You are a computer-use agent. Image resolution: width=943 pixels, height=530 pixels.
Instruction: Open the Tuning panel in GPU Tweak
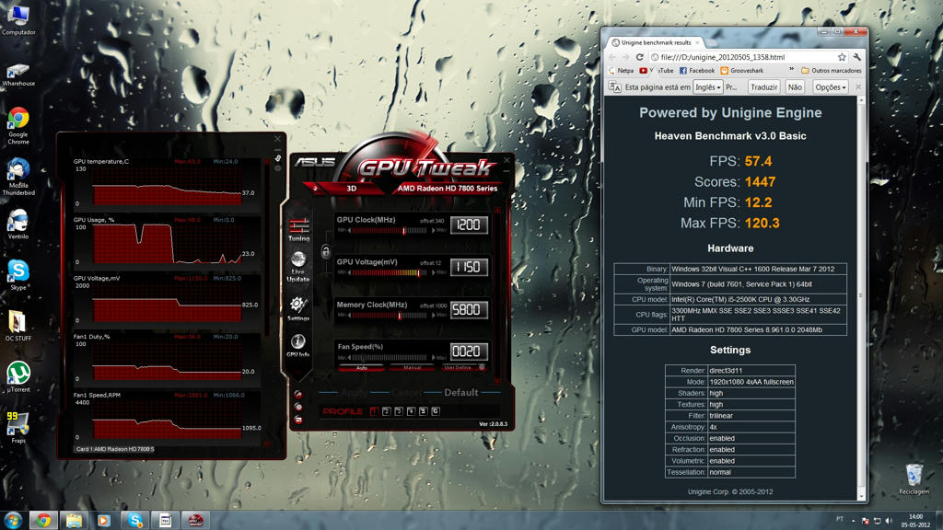298,228
